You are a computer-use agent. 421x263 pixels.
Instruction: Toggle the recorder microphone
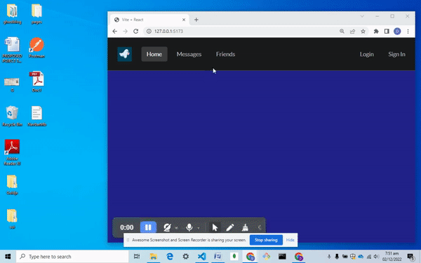point(189,227)
